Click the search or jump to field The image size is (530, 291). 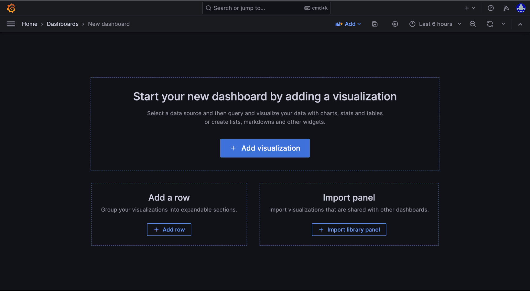pyautogui.click(x=266, y=8)
